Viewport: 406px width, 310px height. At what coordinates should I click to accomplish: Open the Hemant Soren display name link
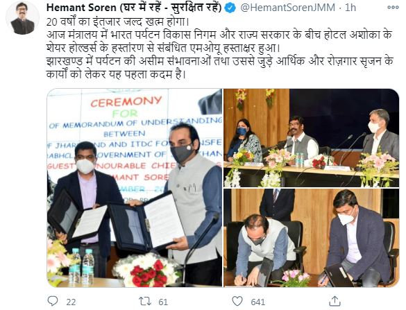[x=134, y=8]
